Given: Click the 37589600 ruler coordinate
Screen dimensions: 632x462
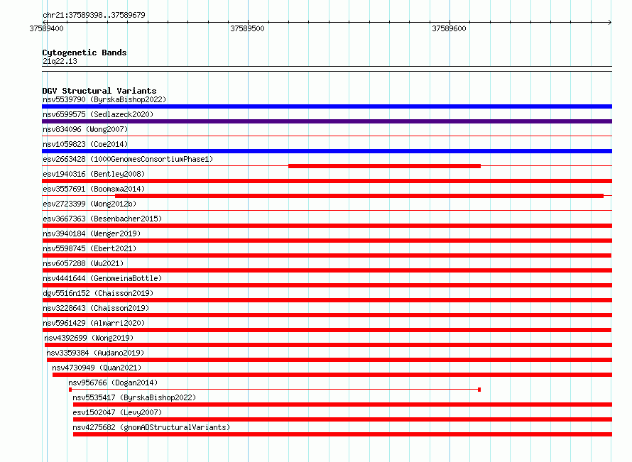Looking at the screenshot, I should click(449, 28).
